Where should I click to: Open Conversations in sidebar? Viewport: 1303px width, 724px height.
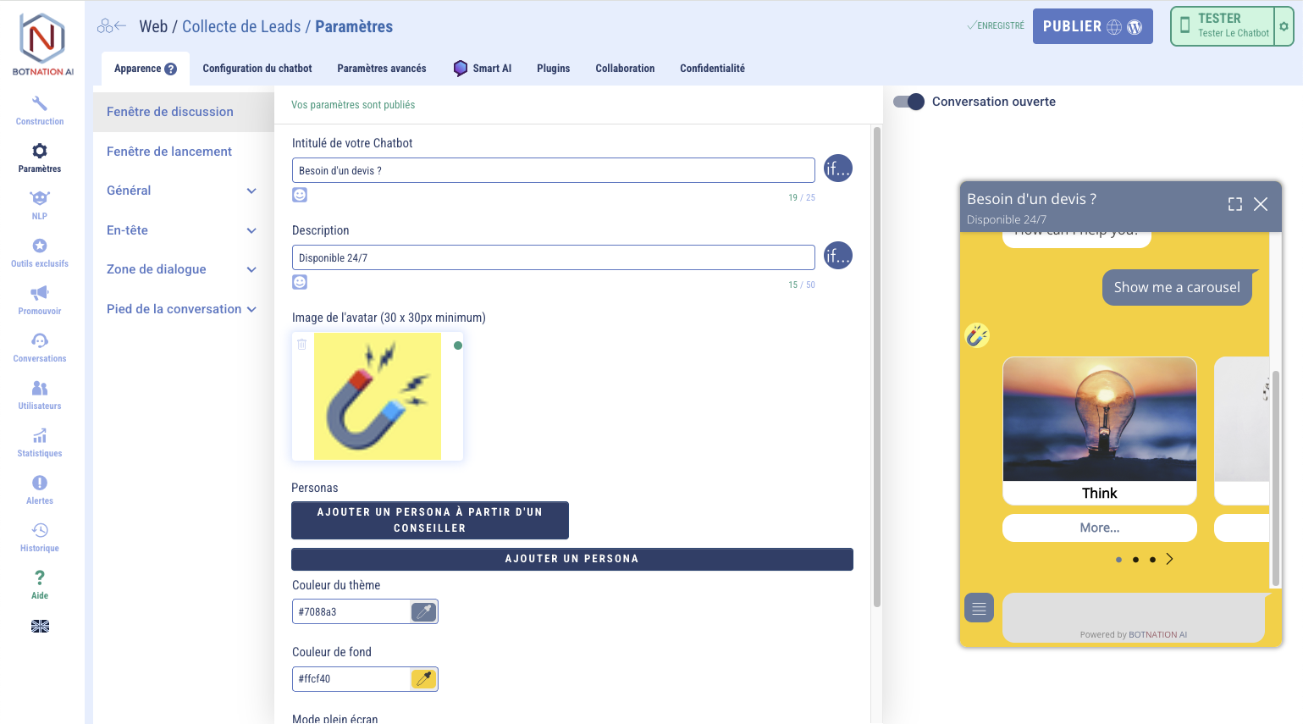[x=40, y=347]
